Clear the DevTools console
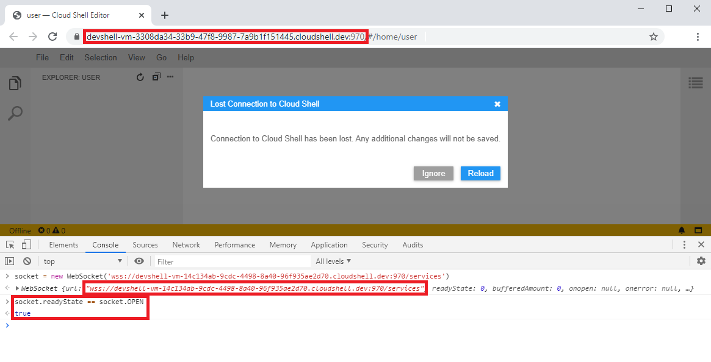The width and height of the screenshot is (711, 362). pyautogui.click(x=27, y=261)
